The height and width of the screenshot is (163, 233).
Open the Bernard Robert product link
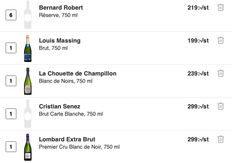(61, 8)
